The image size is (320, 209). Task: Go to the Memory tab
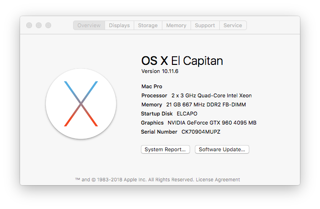(x=176, y=25)
